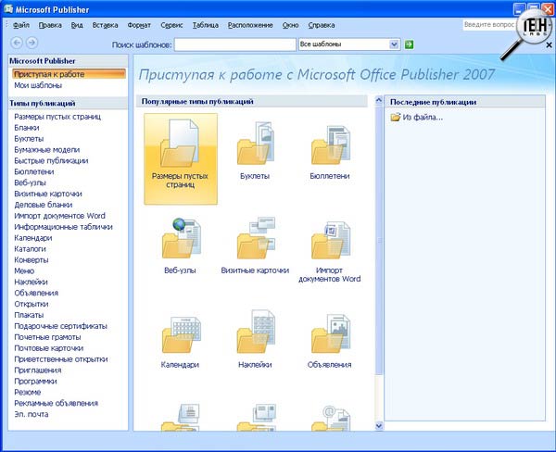The width and height of the screenshot is (556, 452).
Task: Open the Бюллетени folder icon in gallery
Action: [x=331, y=144]
